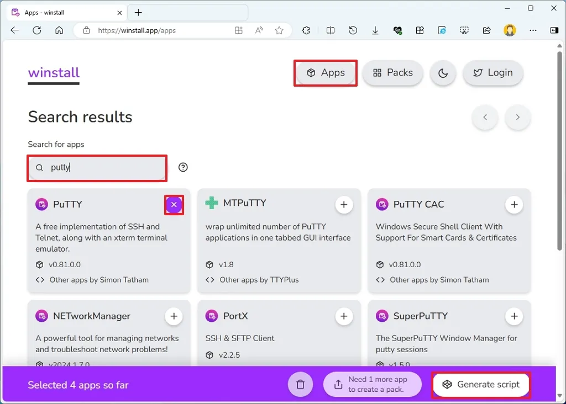The width and height of the screenshot is (566, 404).
Task: Click the winstall logo
Action: click(54, 73)
